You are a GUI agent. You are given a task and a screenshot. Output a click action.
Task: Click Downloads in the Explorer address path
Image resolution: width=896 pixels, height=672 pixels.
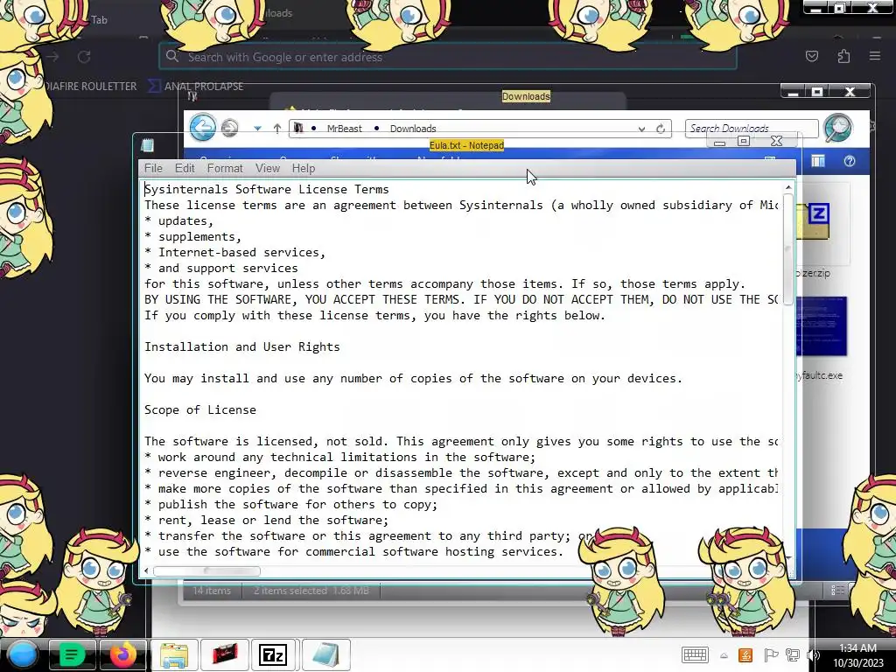click(x=413, y=129)
